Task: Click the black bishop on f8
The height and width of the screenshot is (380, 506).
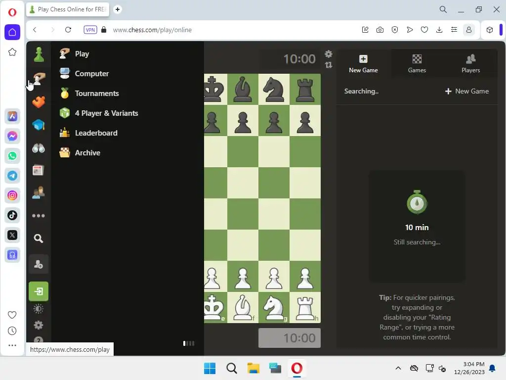Action: tap(243, 89)
